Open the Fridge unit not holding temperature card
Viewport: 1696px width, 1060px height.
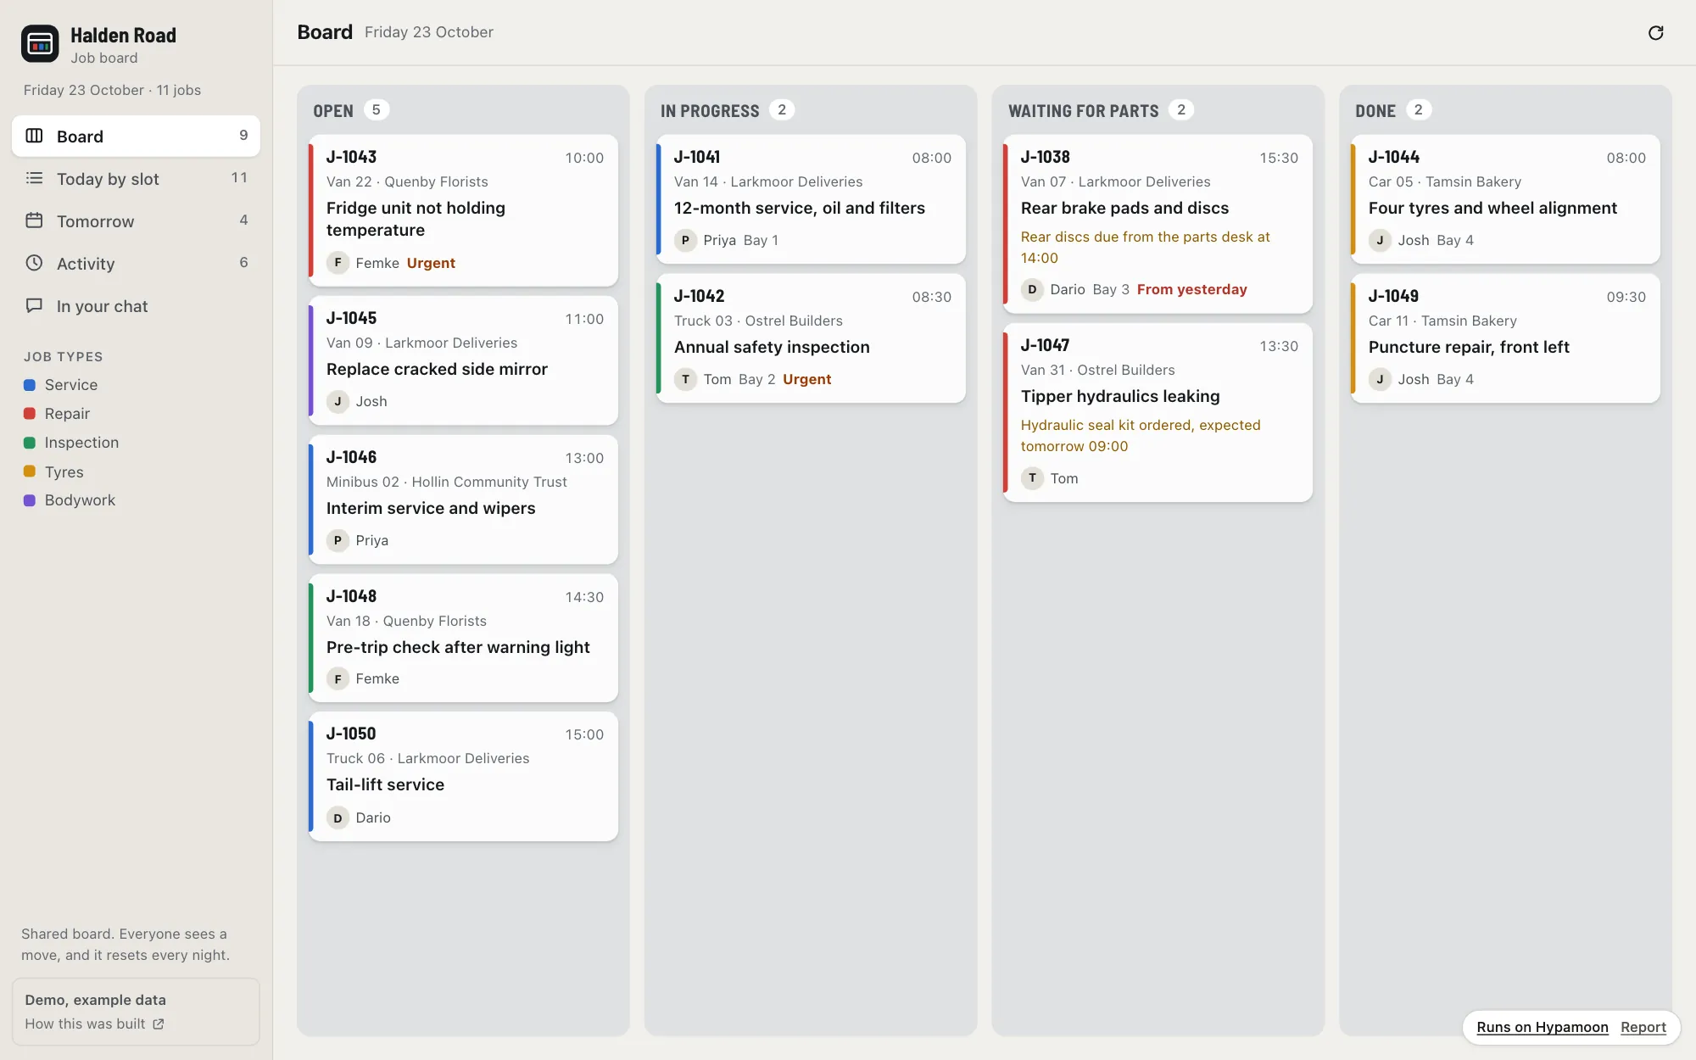coord(463,210)
